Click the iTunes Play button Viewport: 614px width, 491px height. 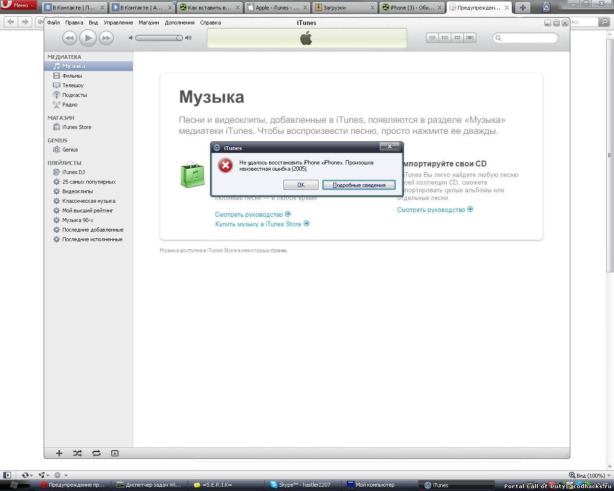(x=88, y=38)
